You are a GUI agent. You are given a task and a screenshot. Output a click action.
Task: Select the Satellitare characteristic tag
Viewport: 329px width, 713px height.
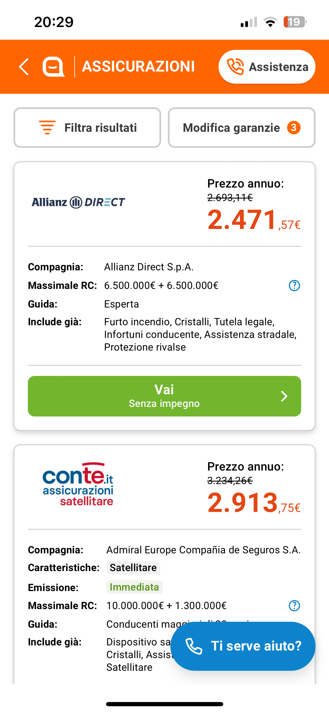[x=133, y=568]
